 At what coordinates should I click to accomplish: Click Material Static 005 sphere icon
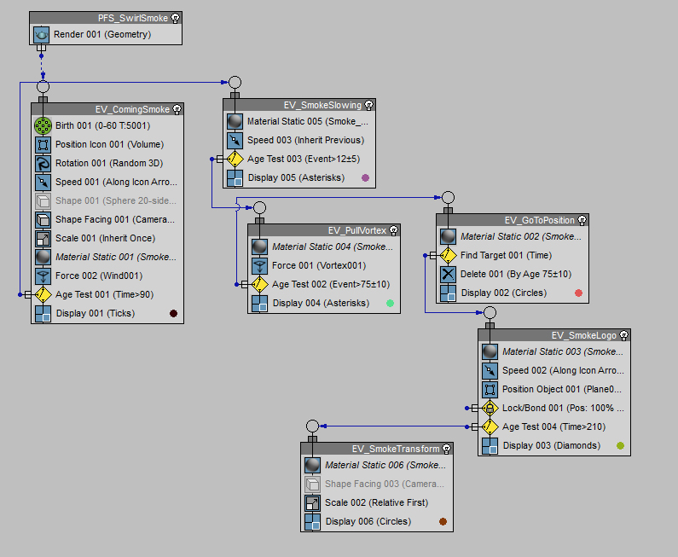(235, 121)
